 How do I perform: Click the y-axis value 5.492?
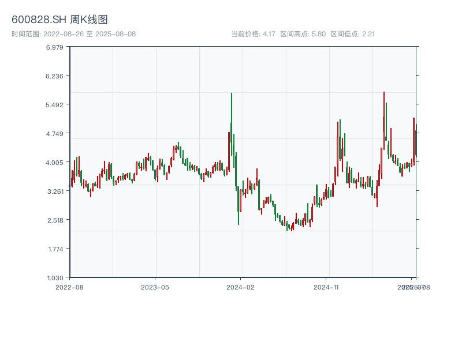point(54,105)
